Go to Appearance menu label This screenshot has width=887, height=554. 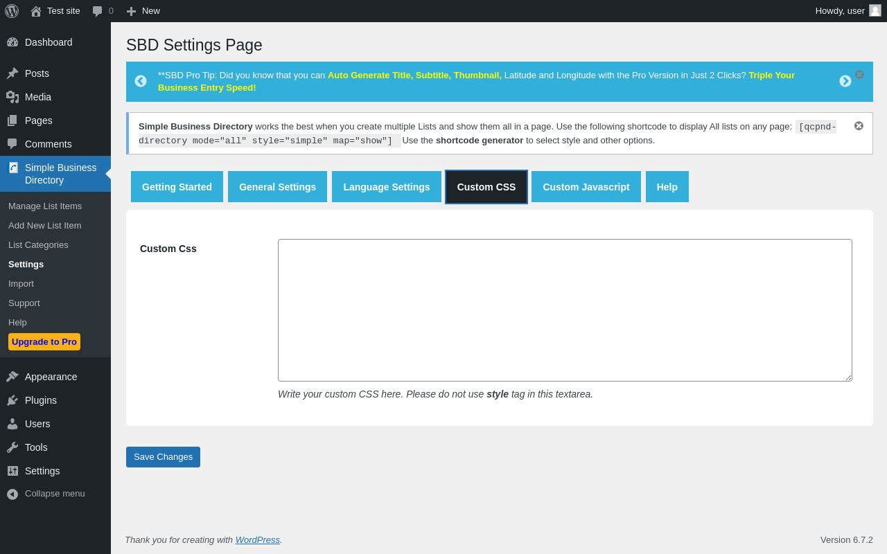point(51,377)
